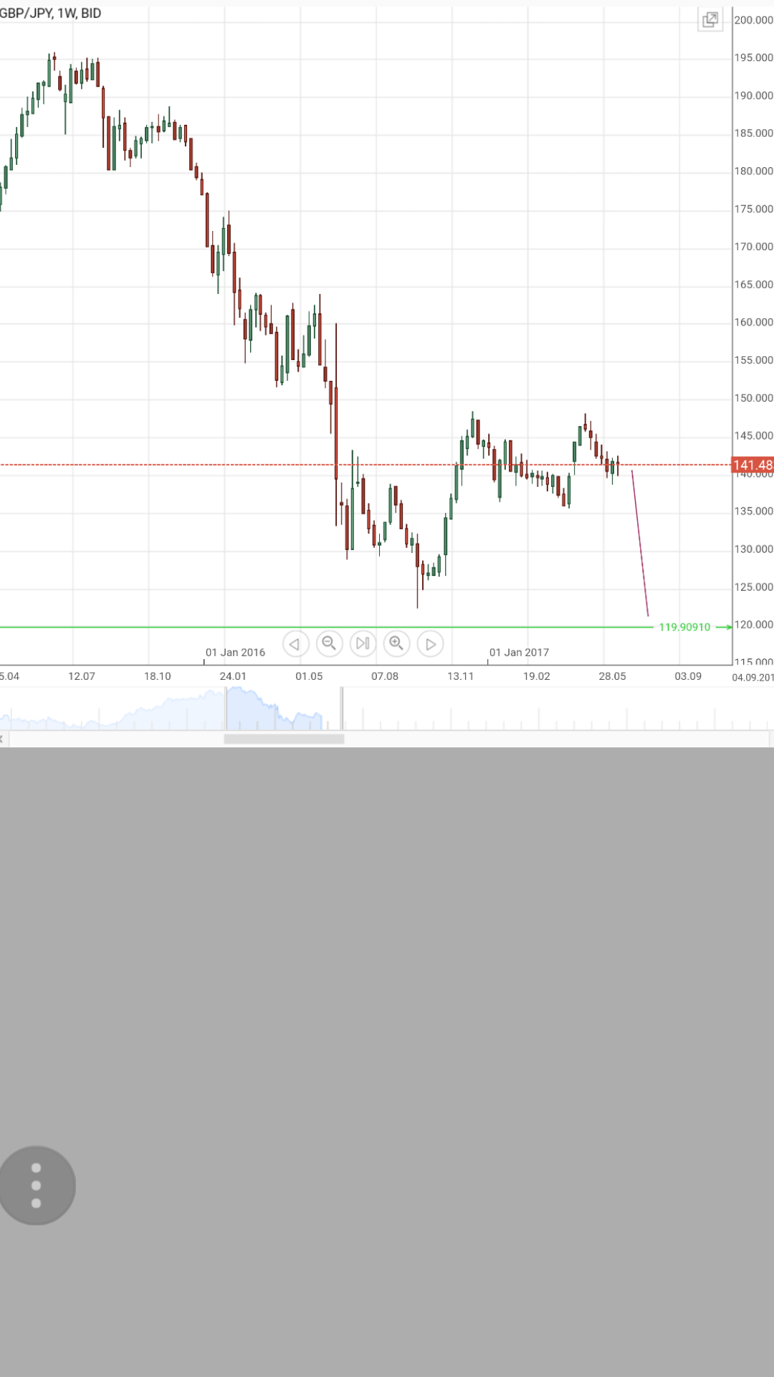This screenshot has height=1377, width=774.
Task: Click the green 119.90910 target level label
Action: 684,627
